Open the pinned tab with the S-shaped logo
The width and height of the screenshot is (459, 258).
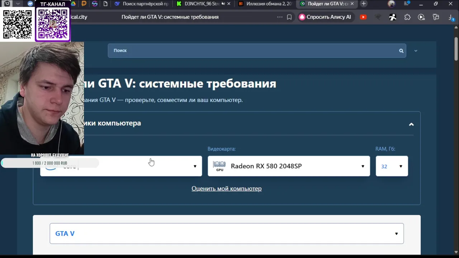tap(95, 4)
